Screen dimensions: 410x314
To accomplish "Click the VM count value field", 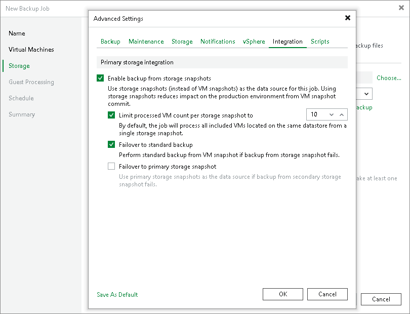I will 317,114.
